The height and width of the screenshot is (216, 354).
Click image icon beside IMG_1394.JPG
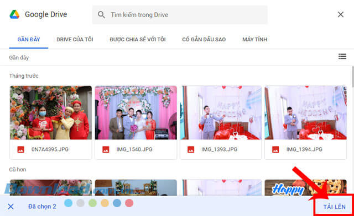coord(275,149)
